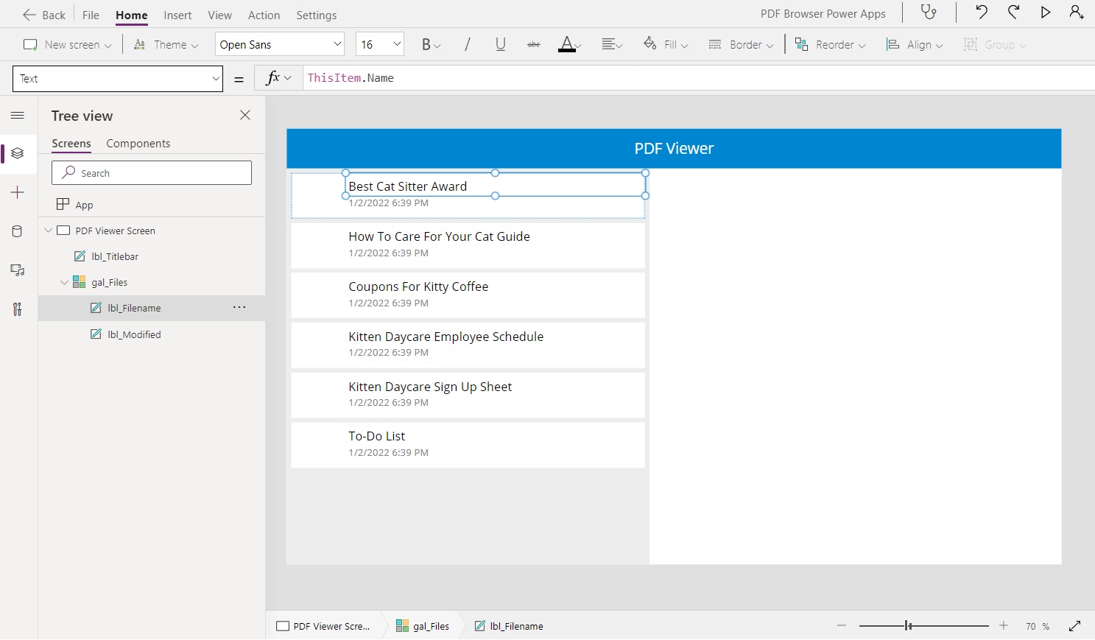
Task: Open Advanced tools from the left rail
Action: (x=17, y=309)
